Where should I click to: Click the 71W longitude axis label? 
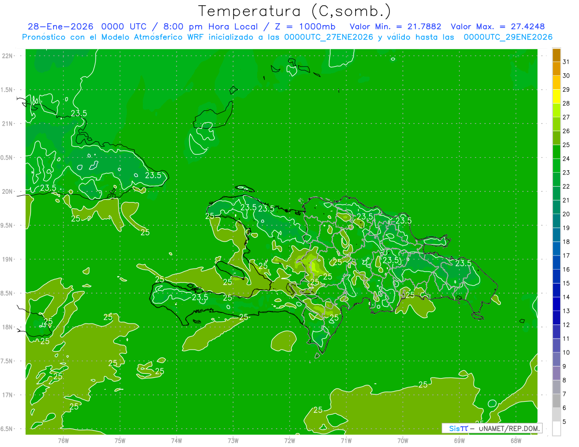click(346, 441)
